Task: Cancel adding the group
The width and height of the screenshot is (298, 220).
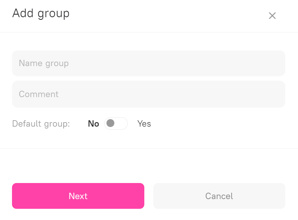Action: 219,196
